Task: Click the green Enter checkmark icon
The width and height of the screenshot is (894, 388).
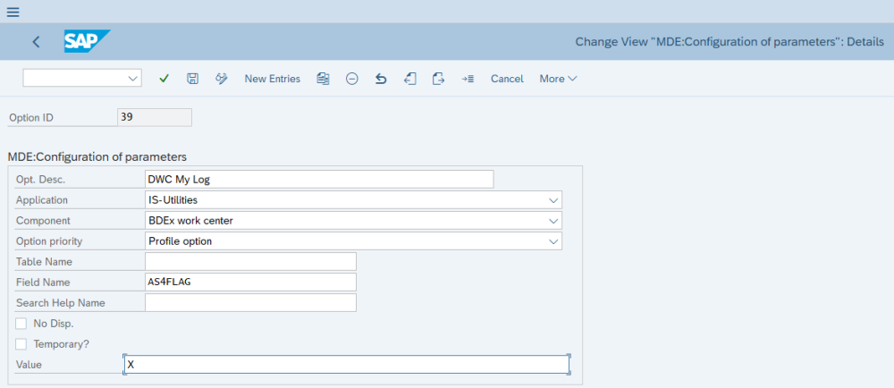Action: (164, 79)
